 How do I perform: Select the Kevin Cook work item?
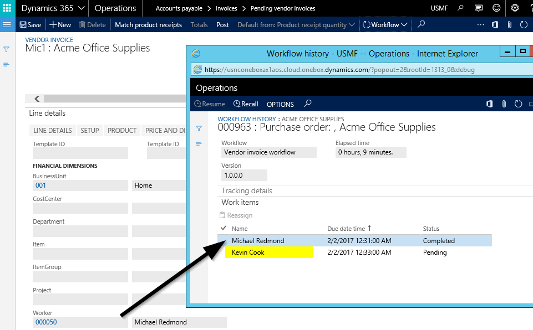[248, 252]
